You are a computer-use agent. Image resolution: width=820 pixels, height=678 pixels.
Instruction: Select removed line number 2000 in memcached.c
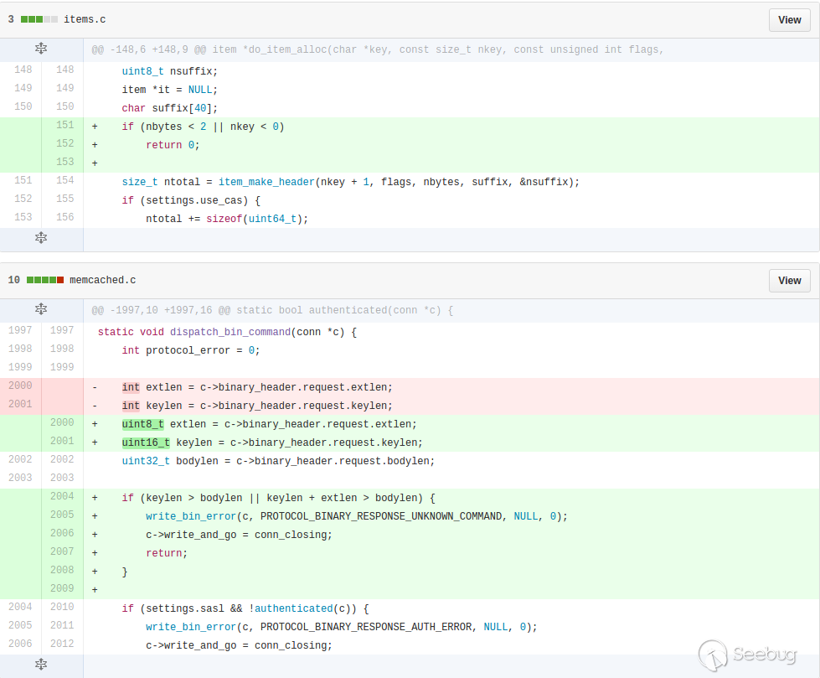click(x=22, y=387)
